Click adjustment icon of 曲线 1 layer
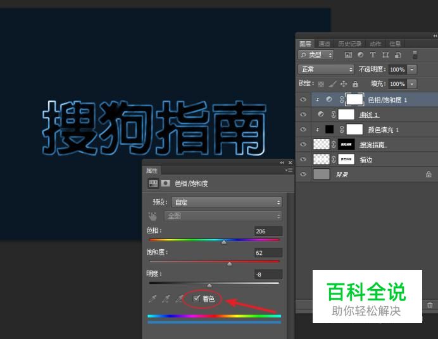Viewport: 438px width, 339px height. (x=321, y=114)
